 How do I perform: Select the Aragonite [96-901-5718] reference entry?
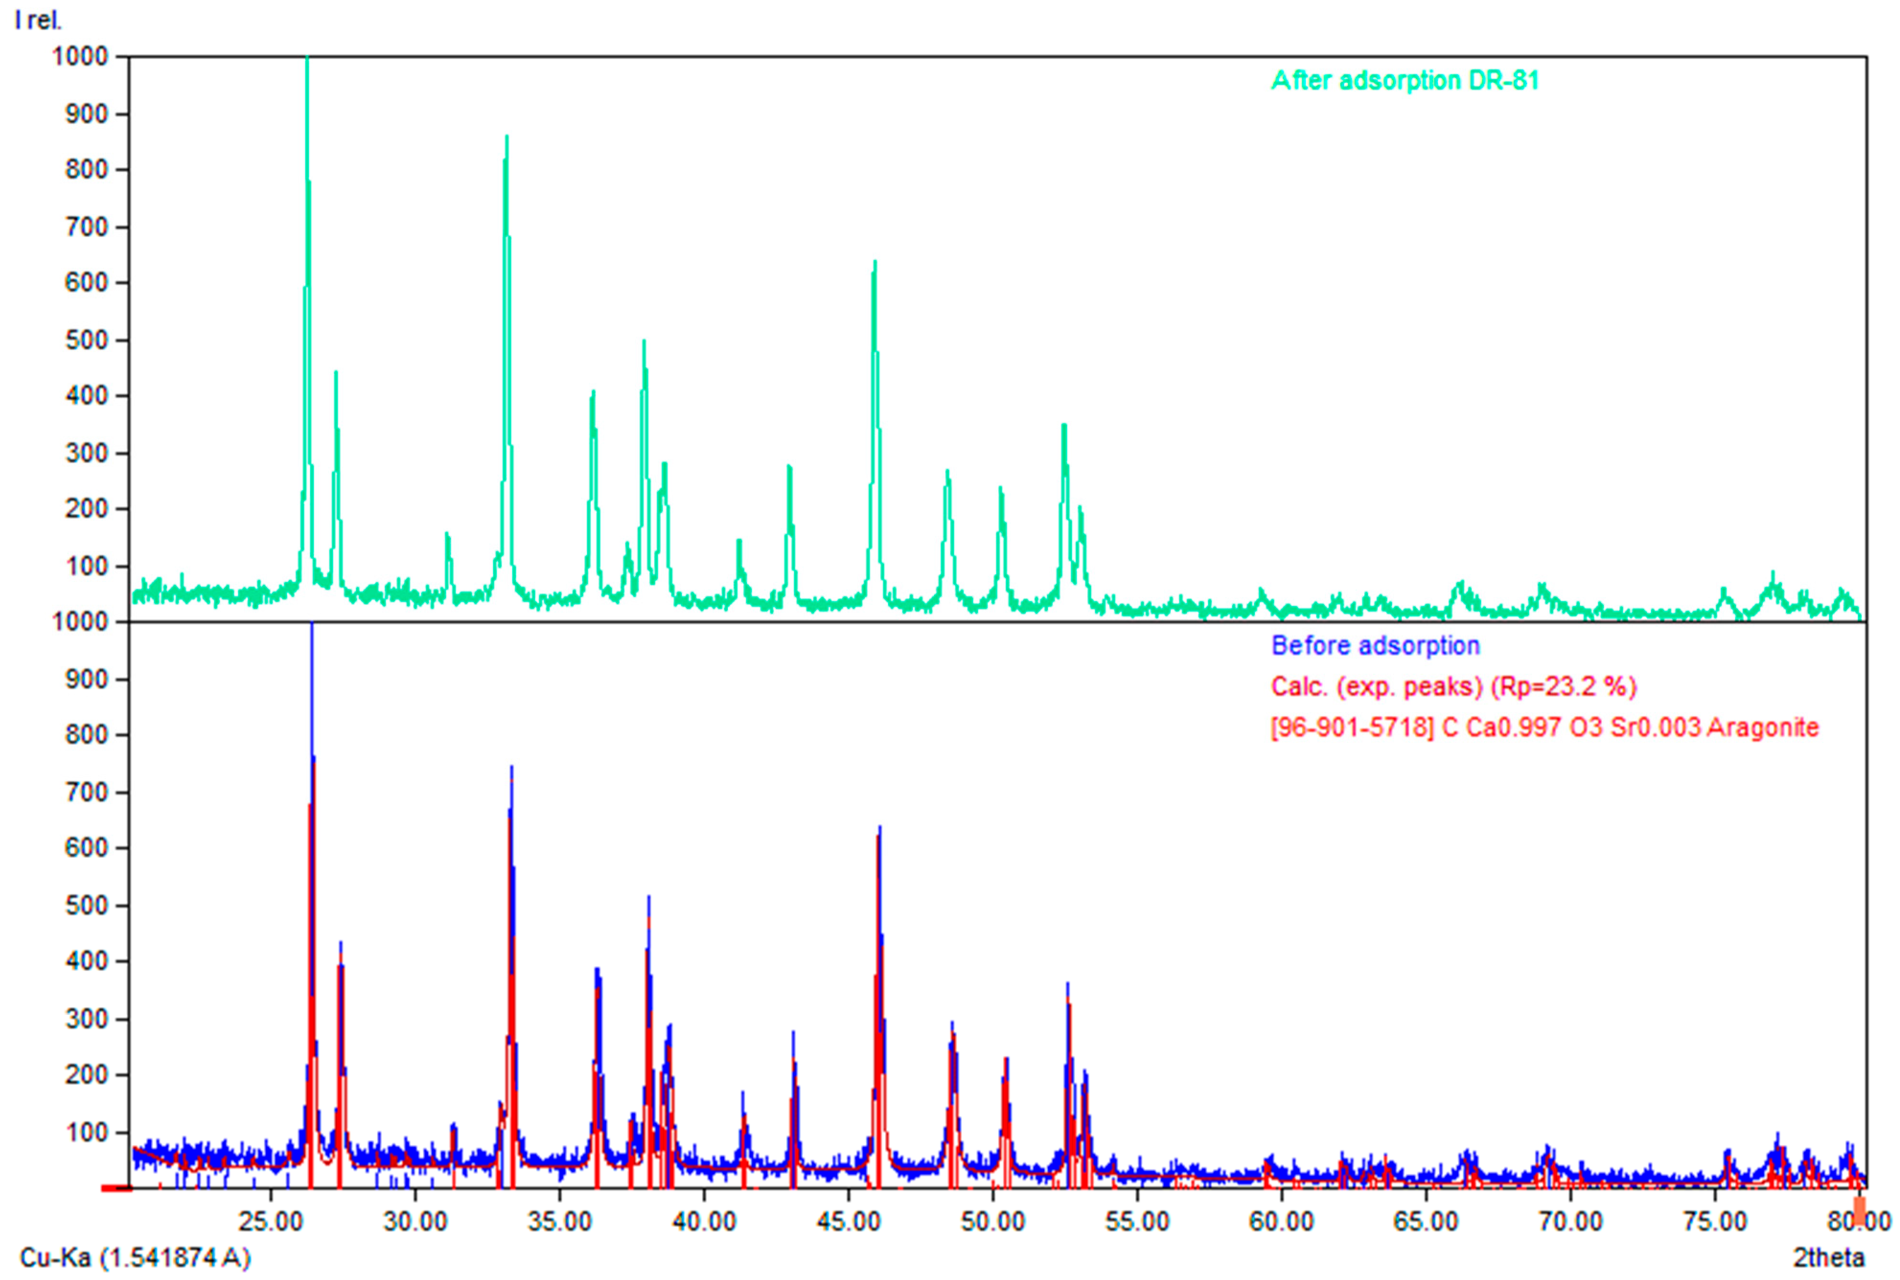(x=1544, y=727)
